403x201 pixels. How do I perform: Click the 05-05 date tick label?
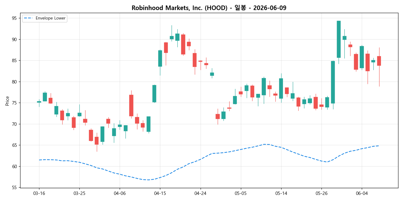[x=241, y=193]
